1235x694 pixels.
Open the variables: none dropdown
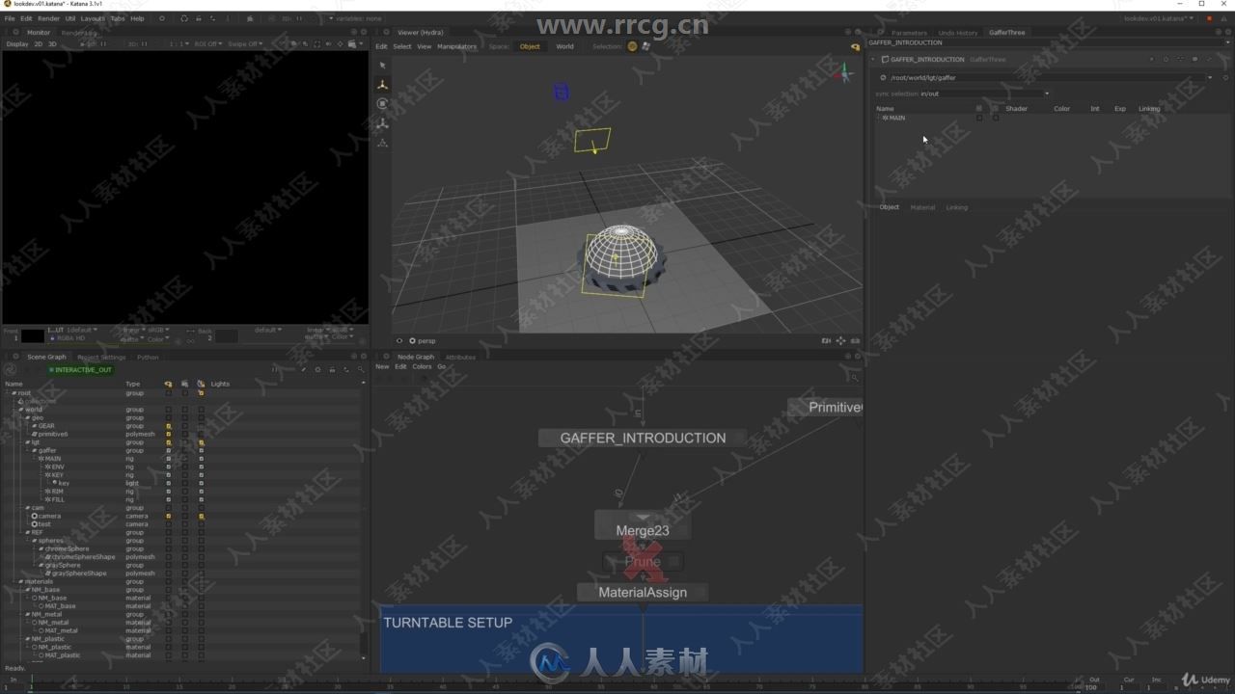(356, 18)
